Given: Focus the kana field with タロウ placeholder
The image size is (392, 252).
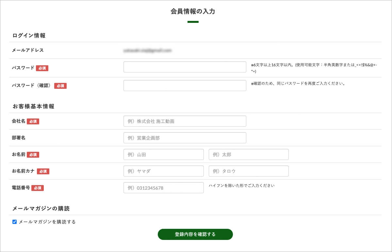Looking at the screenshot, I should (249, 171).
